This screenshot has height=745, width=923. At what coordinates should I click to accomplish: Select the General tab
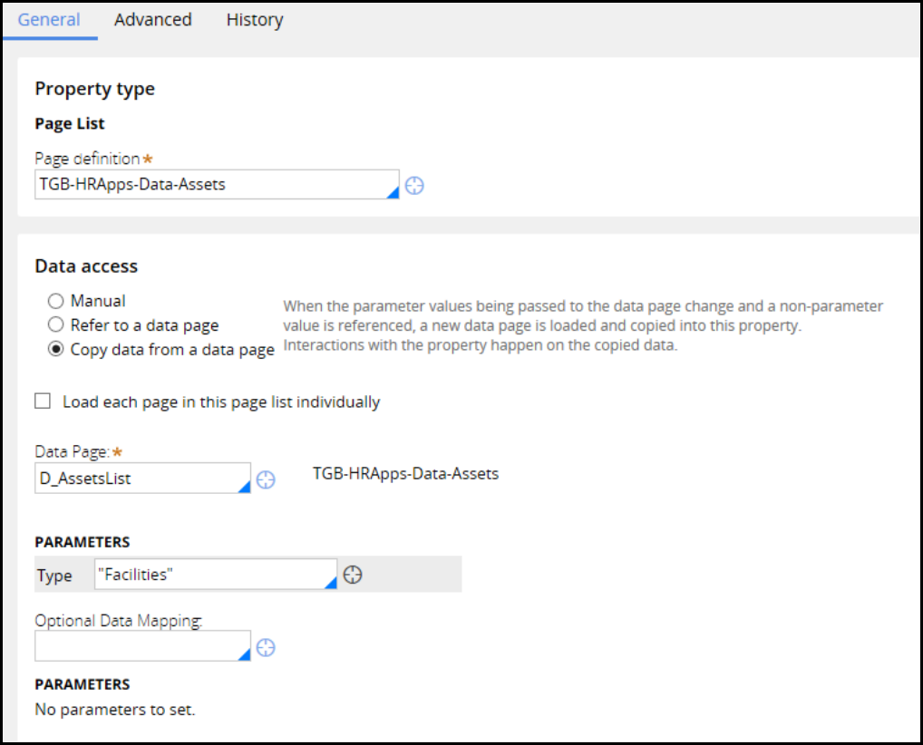[49, 19]
